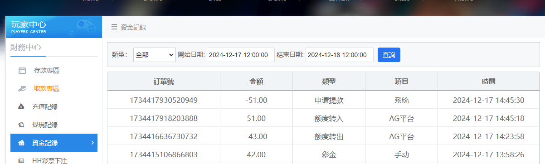545x164 pixels.
Task: Click timestamp 2024-12-17 13:58:26
Action: (489, 154)
